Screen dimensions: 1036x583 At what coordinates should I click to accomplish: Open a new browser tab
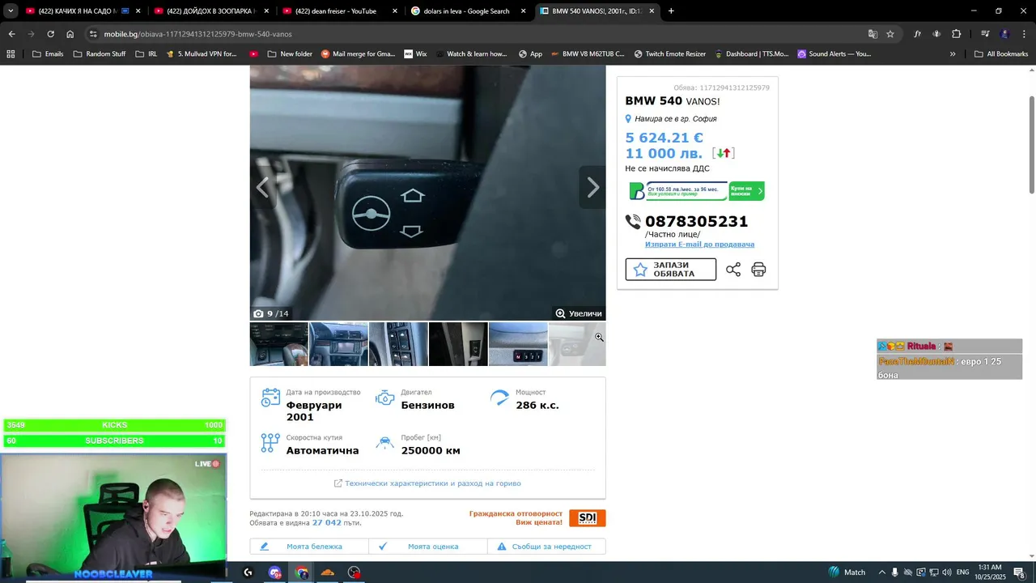[x=671, y=11]
